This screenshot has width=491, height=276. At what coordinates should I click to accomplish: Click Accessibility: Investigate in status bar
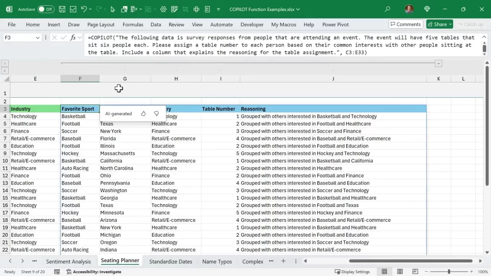click(x=94, y=272)
